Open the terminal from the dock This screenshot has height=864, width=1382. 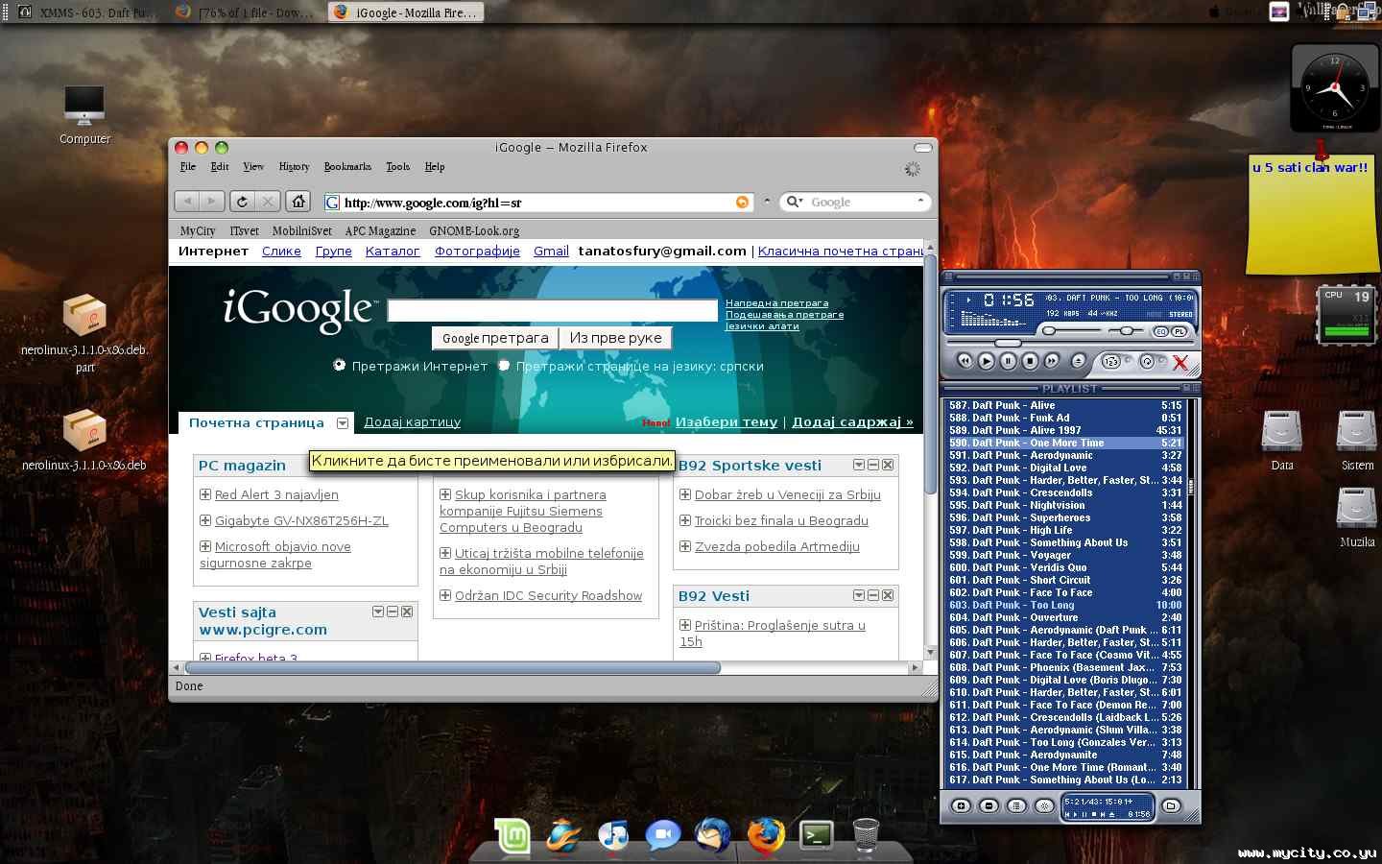pos(817,835)
